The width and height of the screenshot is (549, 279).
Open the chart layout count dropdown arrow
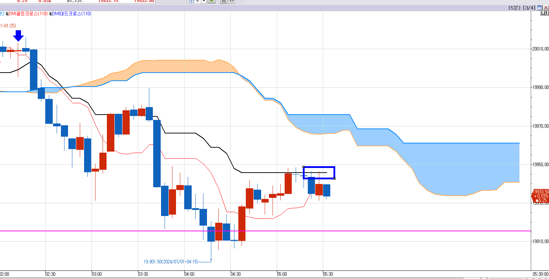[x=204, y=1]
